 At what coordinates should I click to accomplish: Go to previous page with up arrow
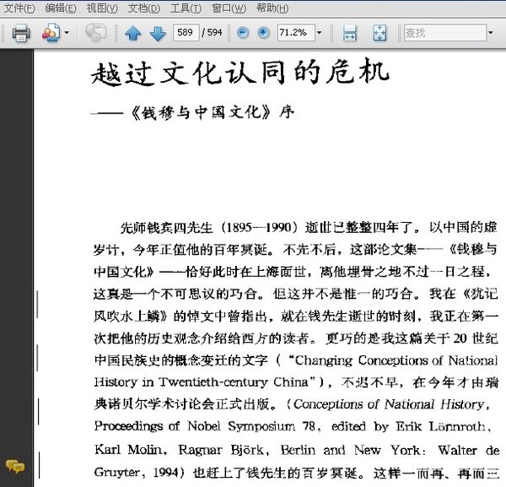click(x=133, y=33)
